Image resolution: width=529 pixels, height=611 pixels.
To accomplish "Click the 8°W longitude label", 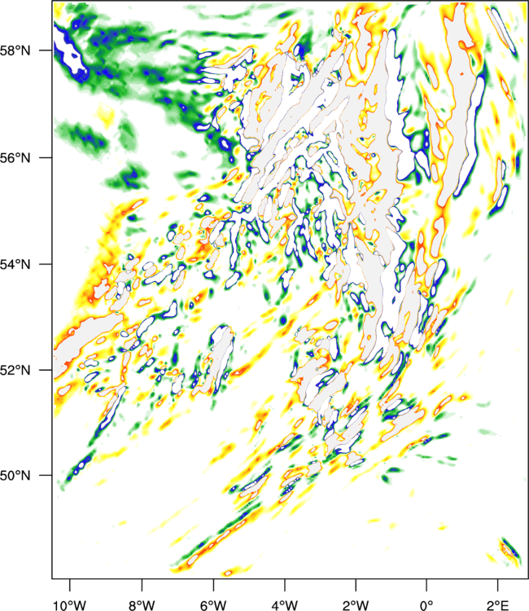I will coord(142,604).
